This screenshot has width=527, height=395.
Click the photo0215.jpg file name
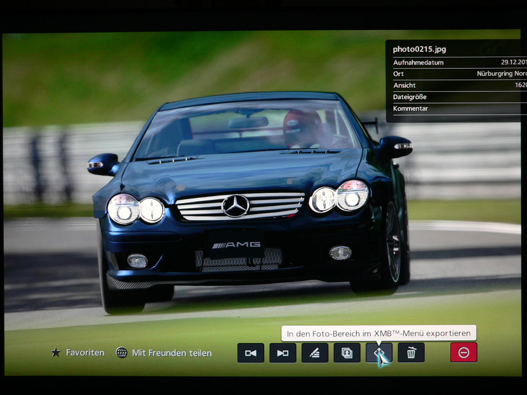coord(419,49)
